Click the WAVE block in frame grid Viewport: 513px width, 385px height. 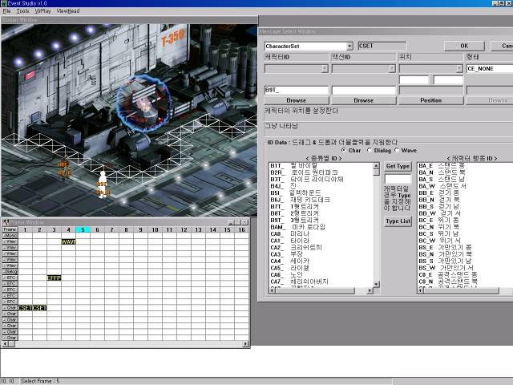68,241
